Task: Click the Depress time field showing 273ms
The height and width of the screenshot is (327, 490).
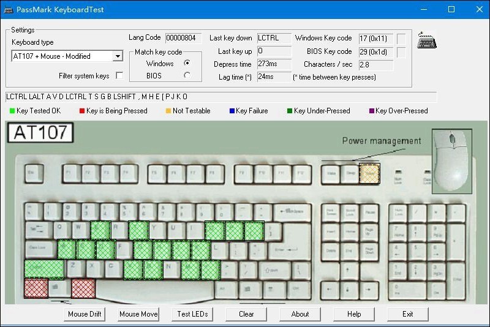Action: click(274, 64)
